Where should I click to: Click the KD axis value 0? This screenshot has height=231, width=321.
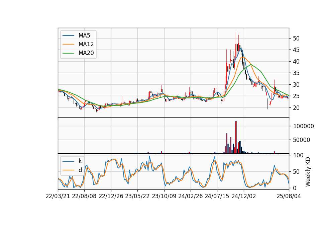295,188
